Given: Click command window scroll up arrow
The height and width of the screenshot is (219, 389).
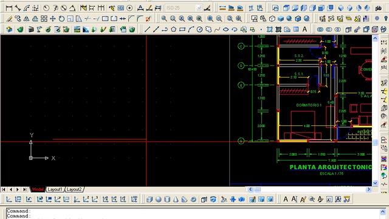Looking at the screenshot, I should (382, 212).
